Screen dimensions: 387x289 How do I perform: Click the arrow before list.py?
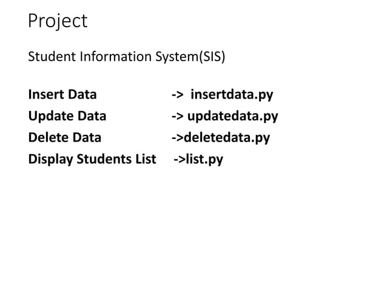180,159
